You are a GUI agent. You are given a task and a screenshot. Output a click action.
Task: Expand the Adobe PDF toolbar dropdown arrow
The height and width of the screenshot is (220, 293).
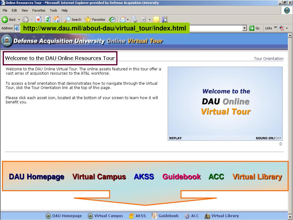coord(287,28)
